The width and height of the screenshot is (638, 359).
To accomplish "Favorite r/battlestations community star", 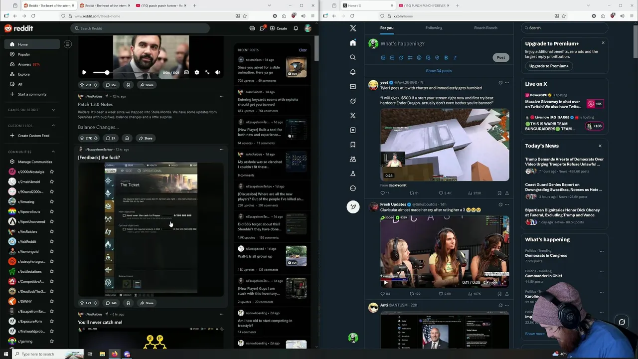I will pyautogui.click(x=52, y=272).
